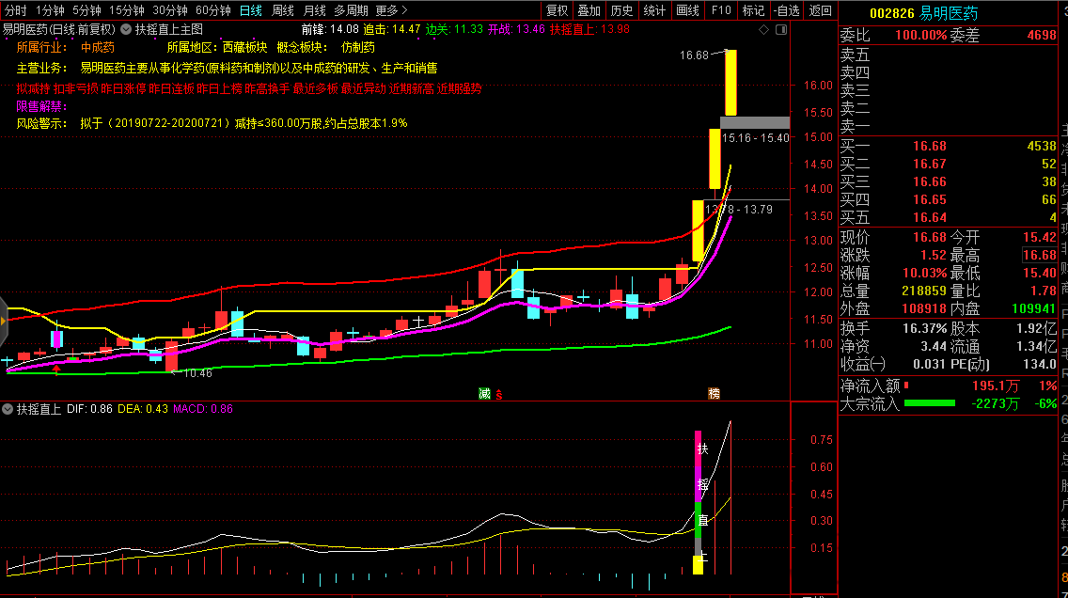
Task: Expand the 扶摇直上 sub-indicator dropdown arrow
Action: coord(8,409)
